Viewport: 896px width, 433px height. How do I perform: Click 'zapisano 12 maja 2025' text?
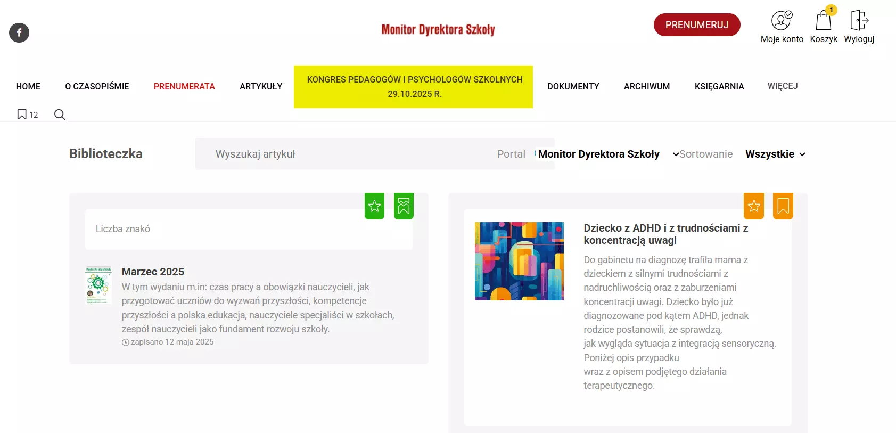172,342
